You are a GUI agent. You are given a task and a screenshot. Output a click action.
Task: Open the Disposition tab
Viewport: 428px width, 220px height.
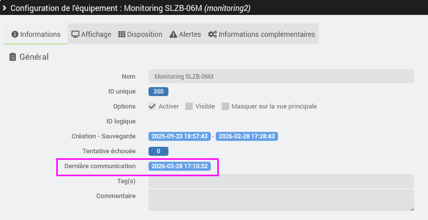pyautogui.click(x=140, y=34)
